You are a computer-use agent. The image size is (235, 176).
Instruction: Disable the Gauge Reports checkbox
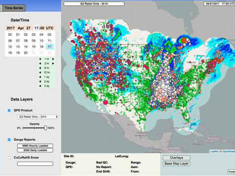tap(9, 140)
